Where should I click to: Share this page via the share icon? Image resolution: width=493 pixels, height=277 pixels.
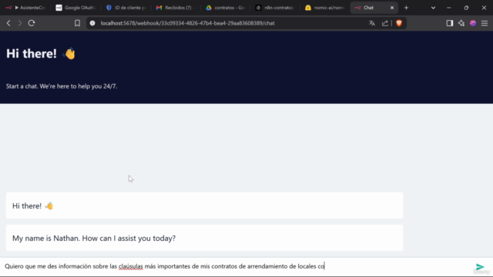pos(385,23)
